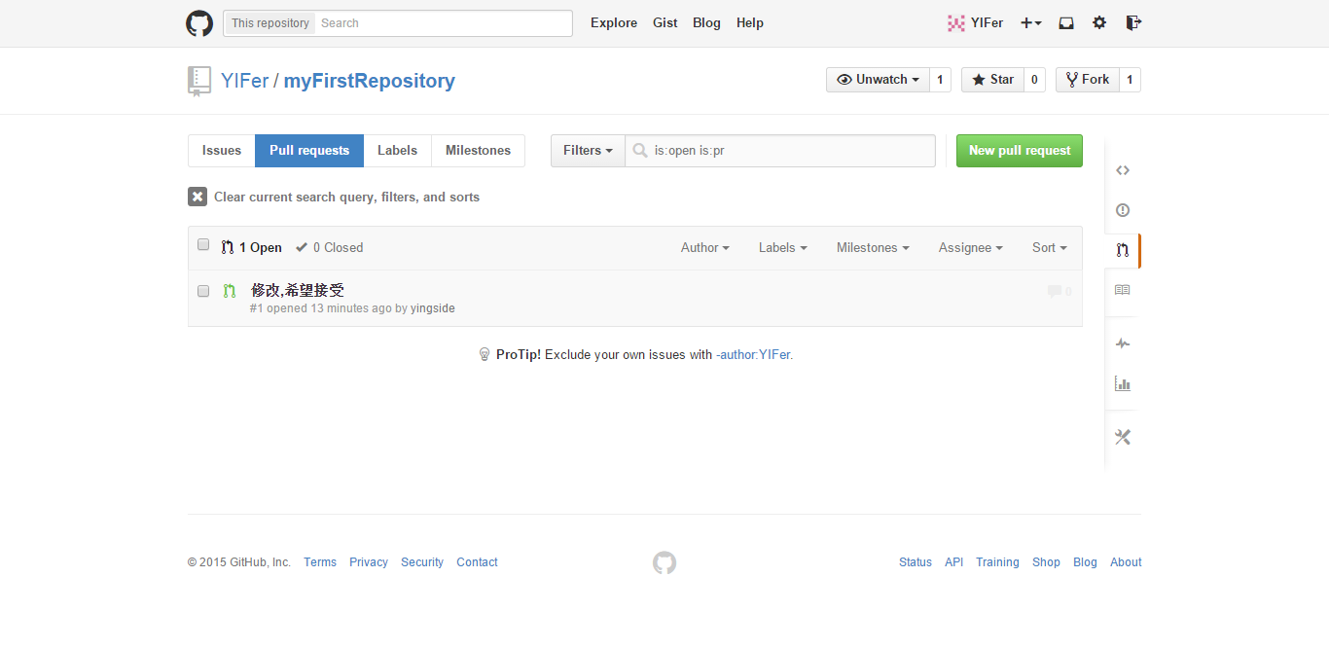Open the repository Settings tools icon
Viewport: 1329px width, 649px height.
[1122, 437]
